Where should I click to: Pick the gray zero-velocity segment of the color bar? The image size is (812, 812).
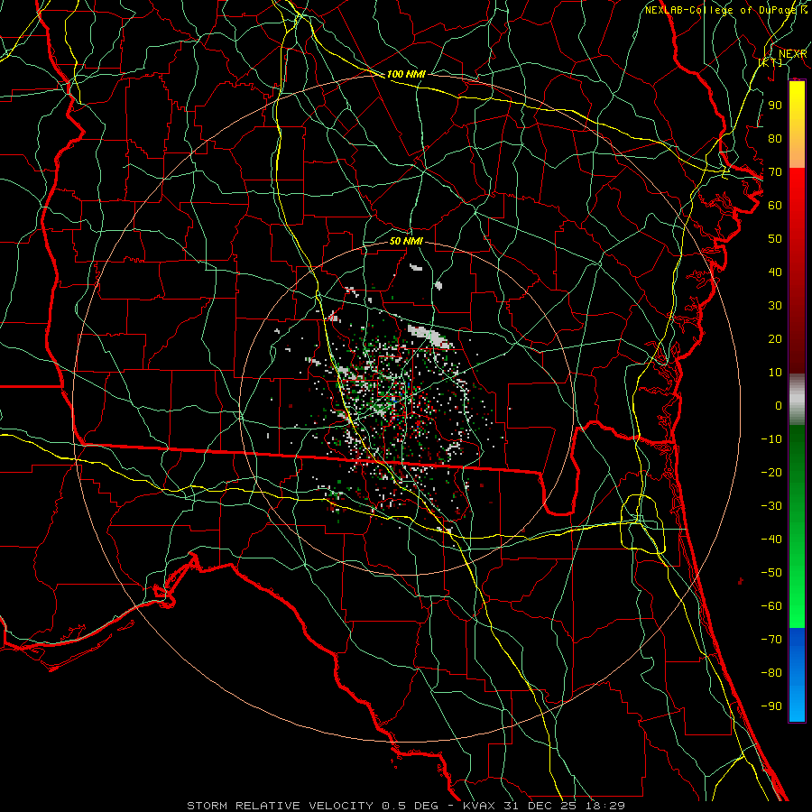(797, 400)
